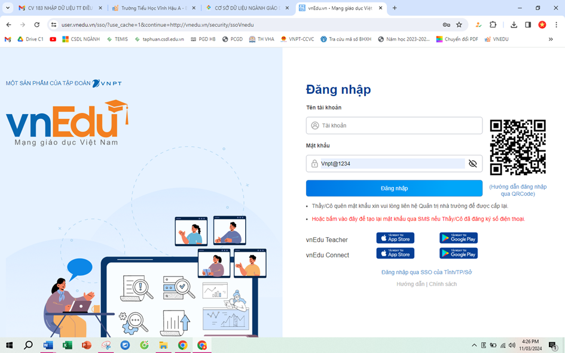Open the QR code login image
The width and height of the screenshot is (565, 353).
(517, 148)
